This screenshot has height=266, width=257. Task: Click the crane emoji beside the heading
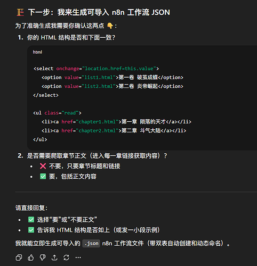click(20, 12)
